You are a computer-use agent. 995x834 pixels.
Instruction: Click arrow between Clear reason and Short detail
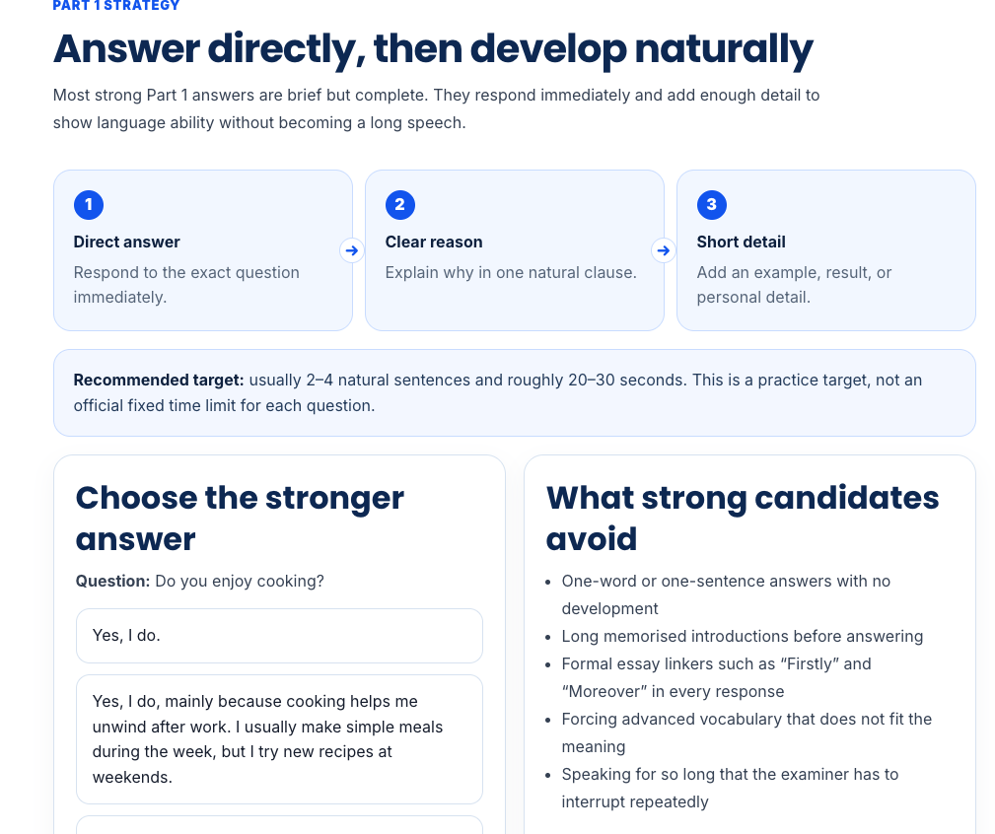(x=664, y=250)
